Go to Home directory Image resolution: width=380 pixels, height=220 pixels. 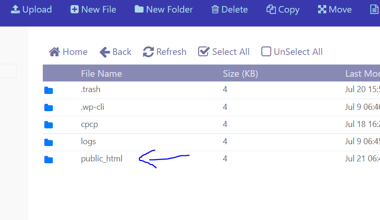tap(68, 52)
